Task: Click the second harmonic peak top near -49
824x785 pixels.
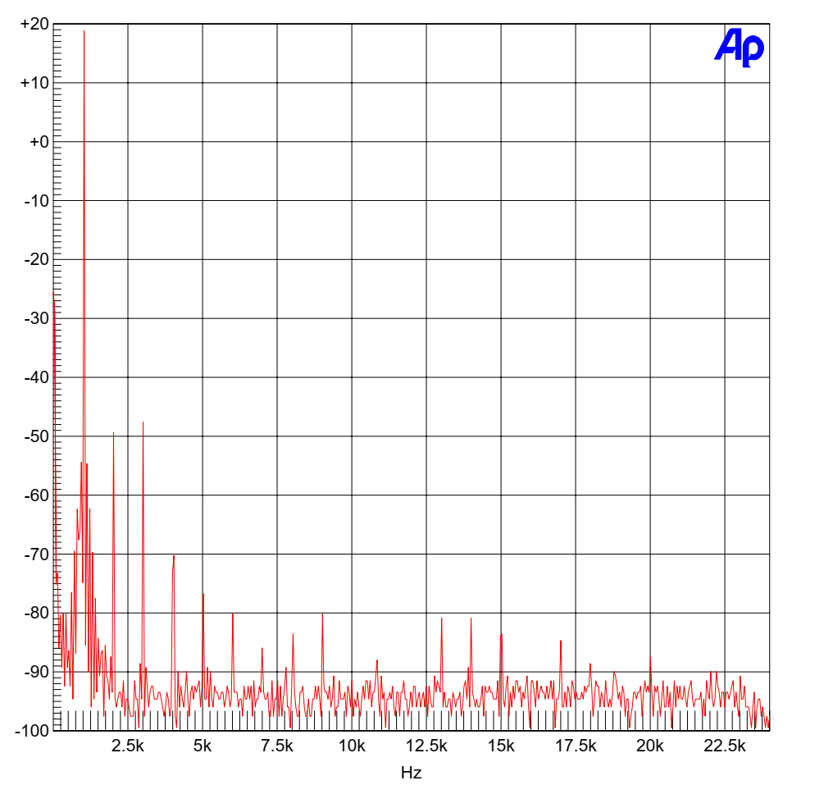Action: pyautogui.click(x=113, y=433)
